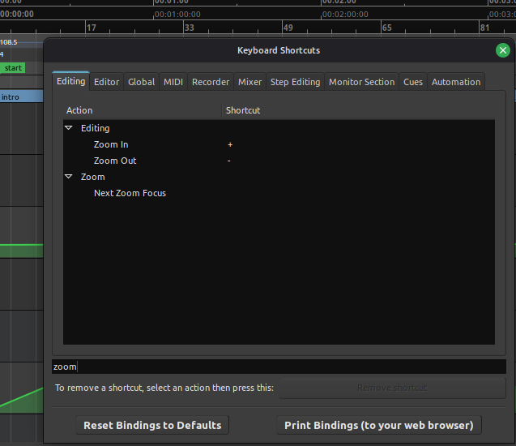Switch to Monitor Section tab
Image resolution: width=516 pixels, height=446 pixels.
click(x=361, y=82)
